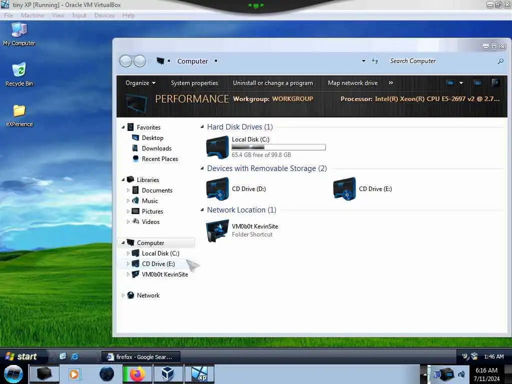
Task: Click the Back navigation button in Explorer
Action: (x=125, y=61)
